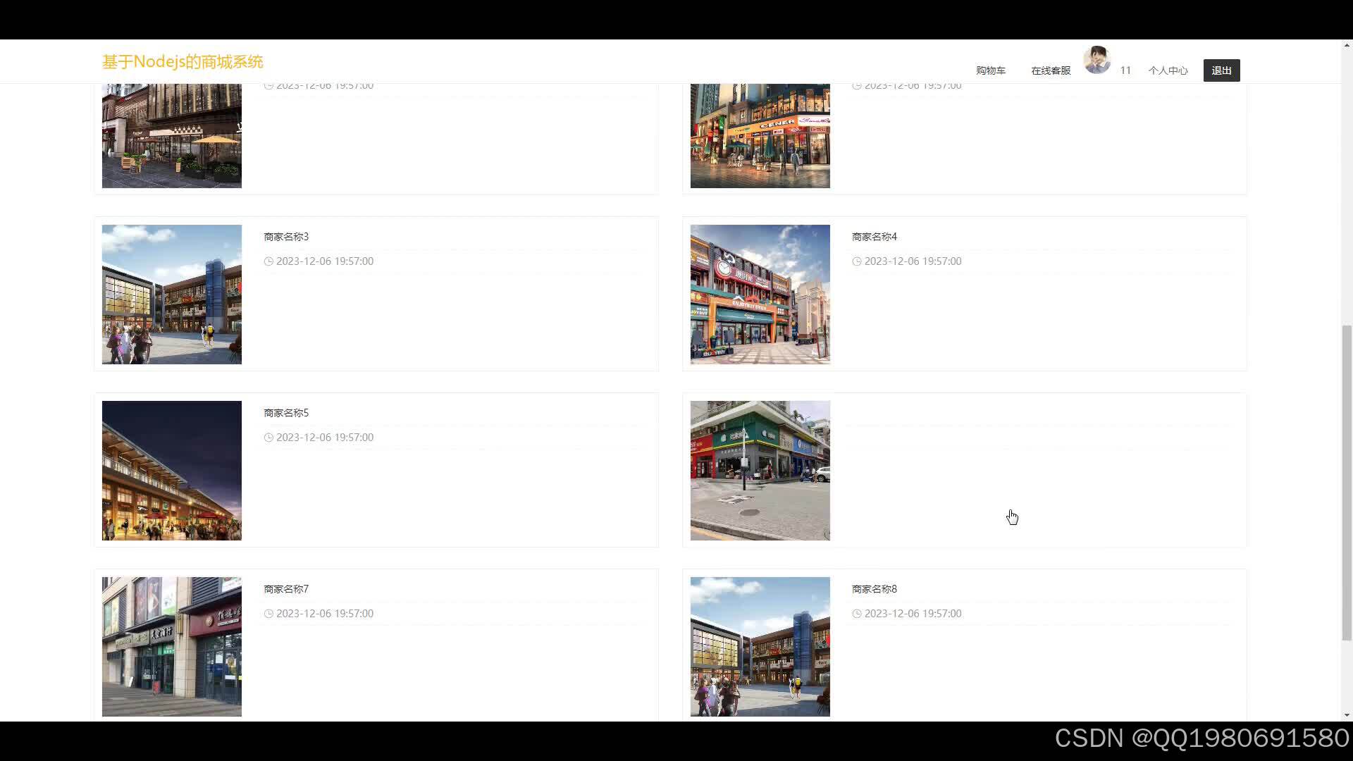This screenshot has width=1353, height=761.
Task: Click the 基于Nodejs的商城系统 site title
Action: tap(182, 61)
